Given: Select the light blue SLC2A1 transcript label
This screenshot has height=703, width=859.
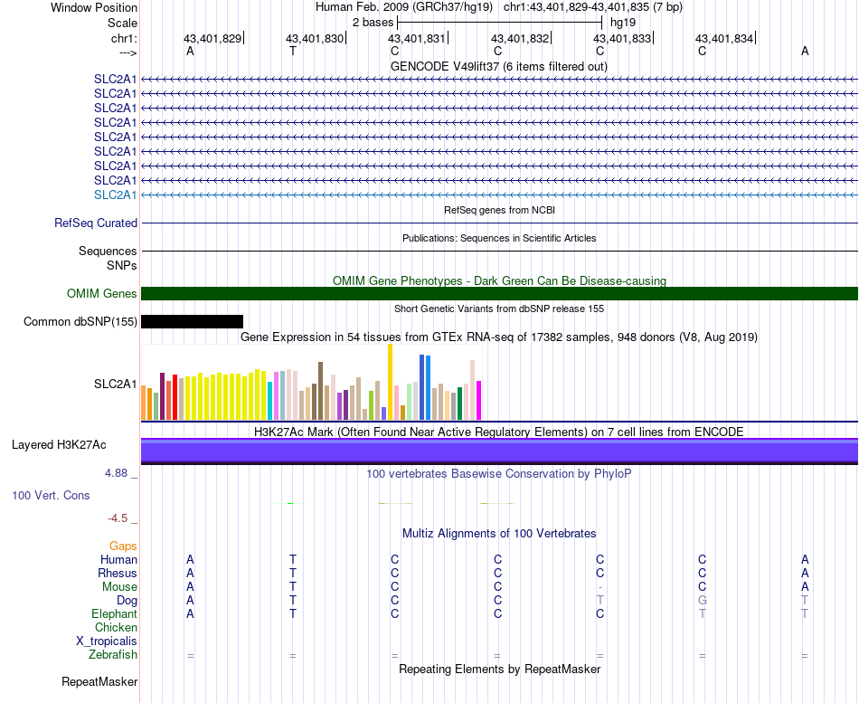Looking at the screenshot, I should pos(115,195).
